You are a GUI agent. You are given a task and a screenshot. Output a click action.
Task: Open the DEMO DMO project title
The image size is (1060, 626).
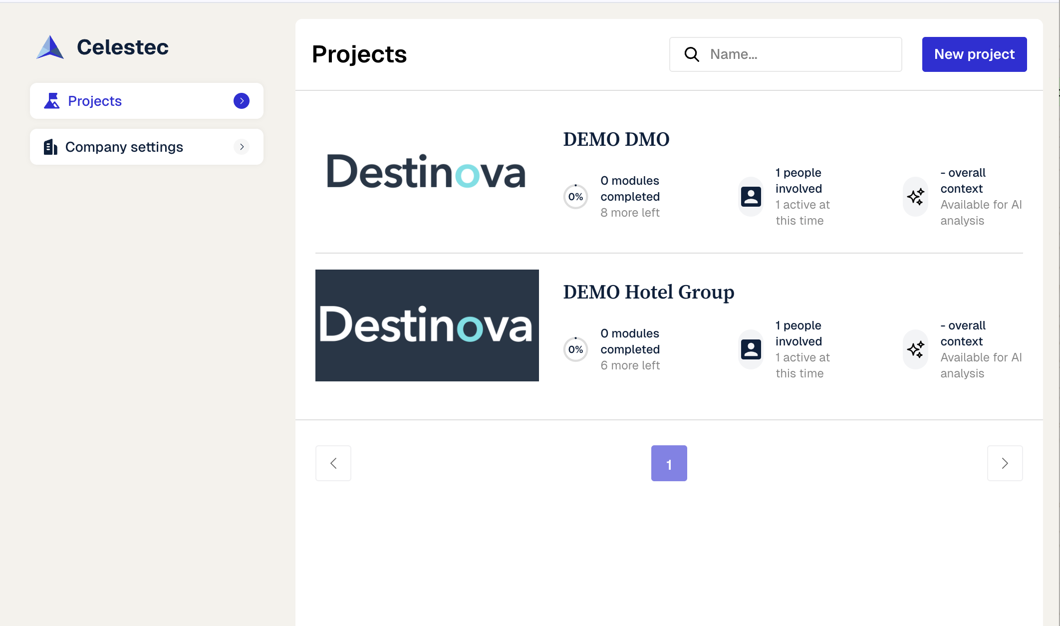(616, 139)
